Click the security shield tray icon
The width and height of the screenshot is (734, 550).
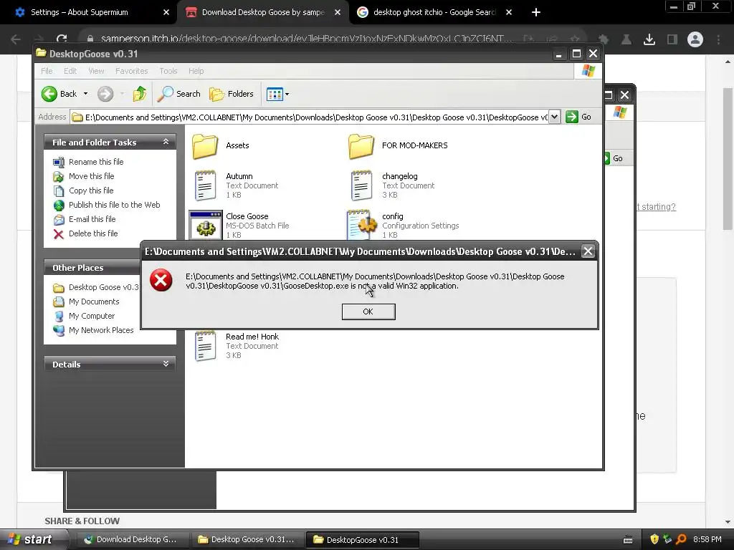tap(654, 539)
